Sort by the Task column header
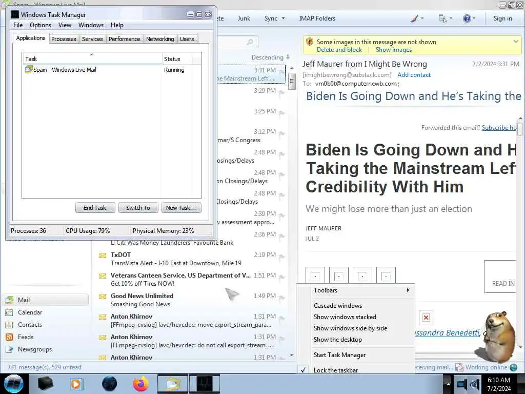525x394 pixels. (92, 58)
